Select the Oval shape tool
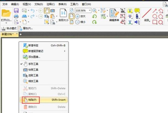Screen dimensions: 168x113 tap(155, 17)
